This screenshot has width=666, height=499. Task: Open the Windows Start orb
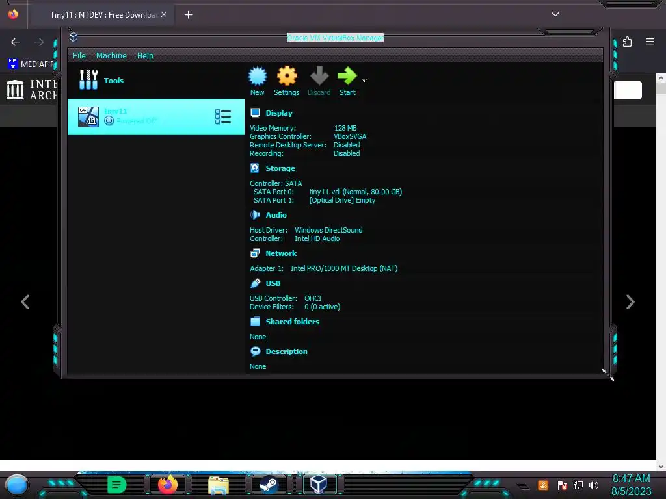(17, 485)
